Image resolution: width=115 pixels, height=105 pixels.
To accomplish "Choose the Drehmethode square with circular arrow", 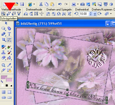I will pos(36,14).
